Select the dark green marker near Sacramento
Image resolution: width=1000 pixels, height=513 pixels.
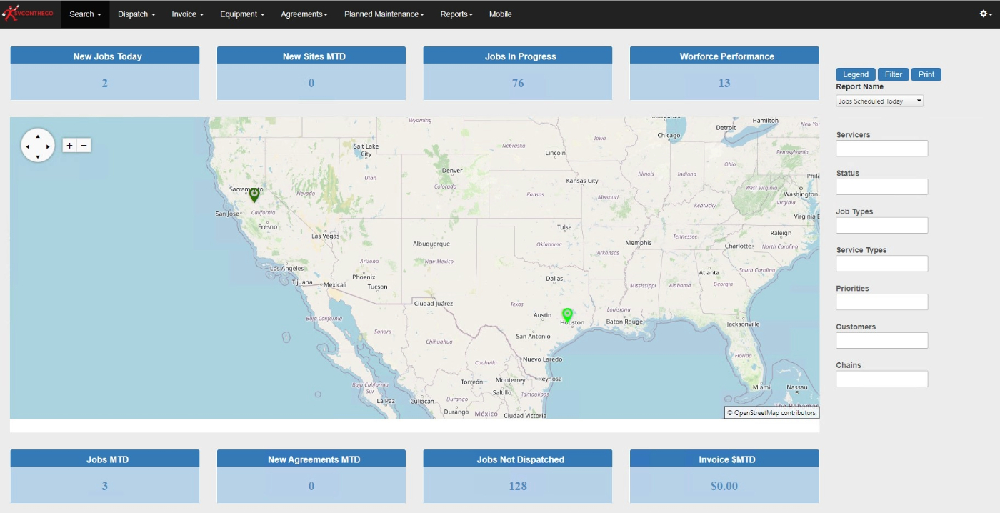[254, 194]
